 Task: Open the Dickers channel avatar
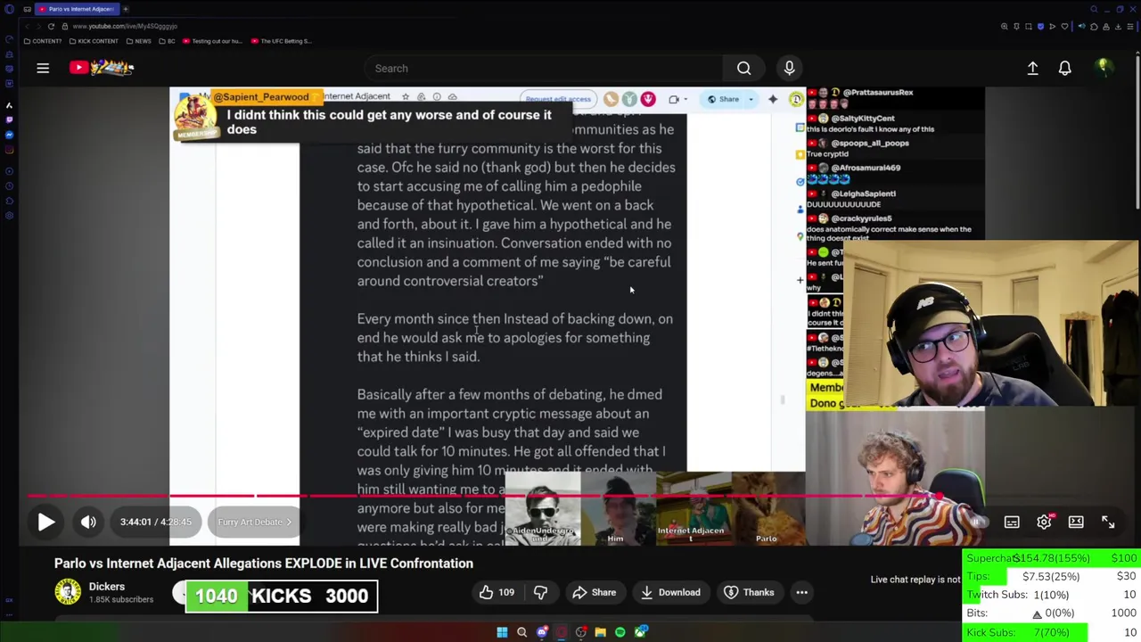pyautogui.click(x=68, y=592)
